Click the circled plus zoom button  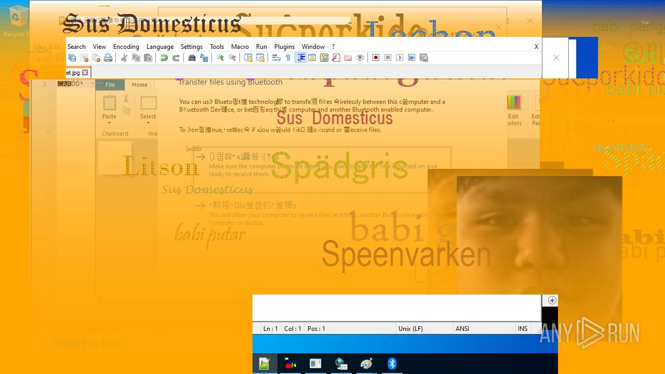(552, 300)
